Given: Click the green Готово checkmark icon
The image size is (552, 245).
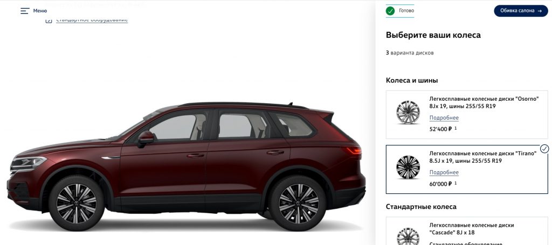Looking at the screenshot, I should [x=390, y=11].
